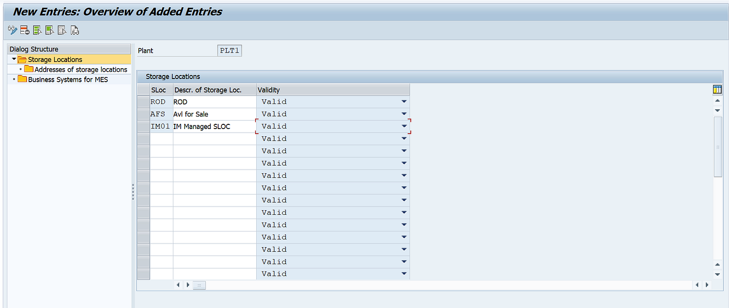Click the topmost up arrow of the vertical scrollbar
This screenshot has width=729, height=308.
point(718,100)
